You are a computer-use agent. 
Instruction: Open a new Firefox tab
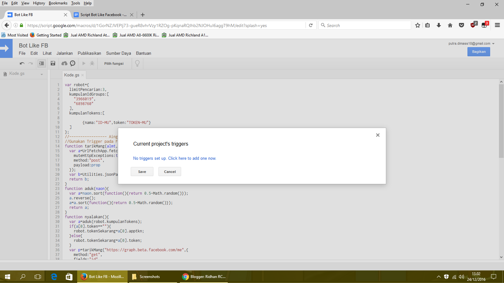pyautogui.click(x=143, y=15)
